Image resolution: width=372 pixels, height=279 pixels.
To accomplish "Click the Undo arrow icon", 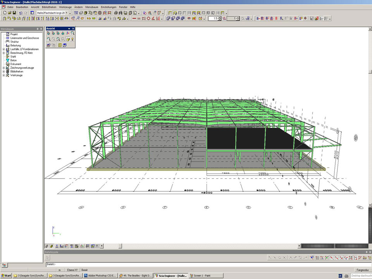I will 21,13.
